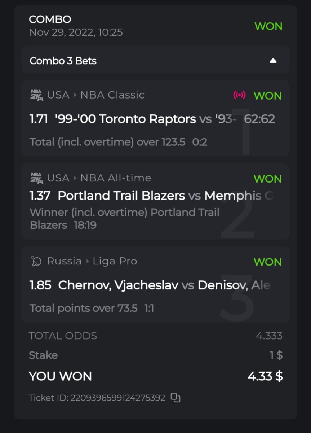Click the copy Ticket ID icon

[x=176, y=398]
